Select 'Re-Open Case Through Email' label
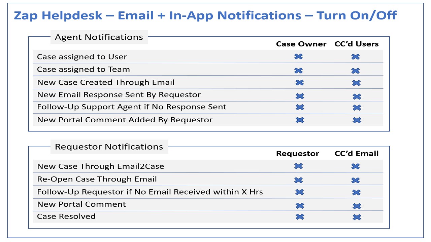This screenshot has height=242, width=431. (97, 179)
